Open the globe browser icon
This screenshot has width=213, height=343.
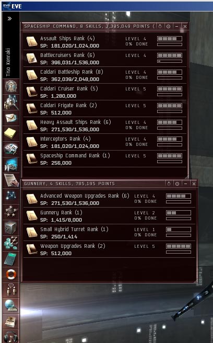pyautogui.click(x=11, y=305)
